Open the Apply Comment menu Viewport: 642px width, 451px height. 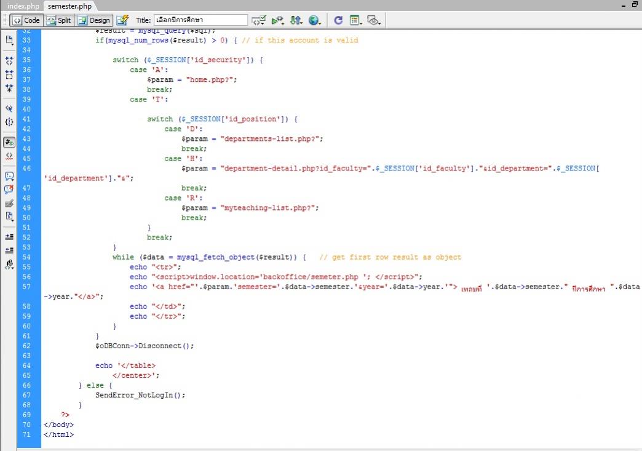[x=9, y=176]
